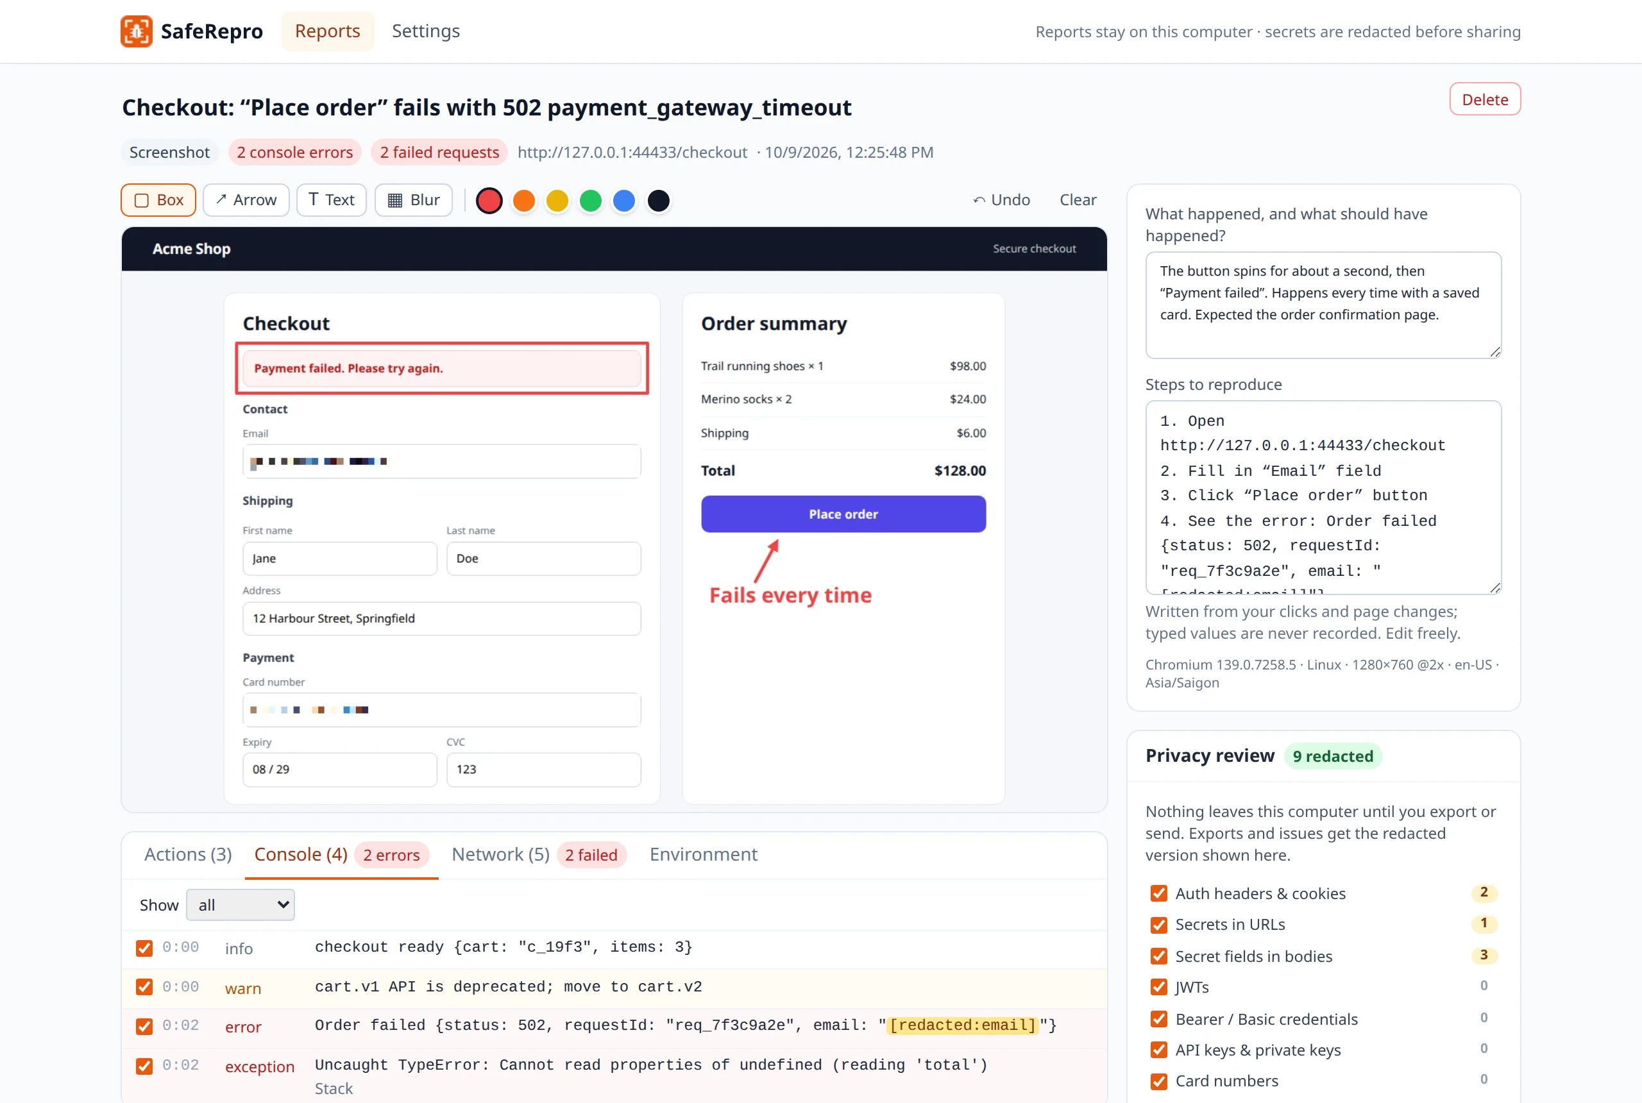This screenshot has width=1642, height=1103.
Task: Select the Blur tool
Action: pos(414,200)
